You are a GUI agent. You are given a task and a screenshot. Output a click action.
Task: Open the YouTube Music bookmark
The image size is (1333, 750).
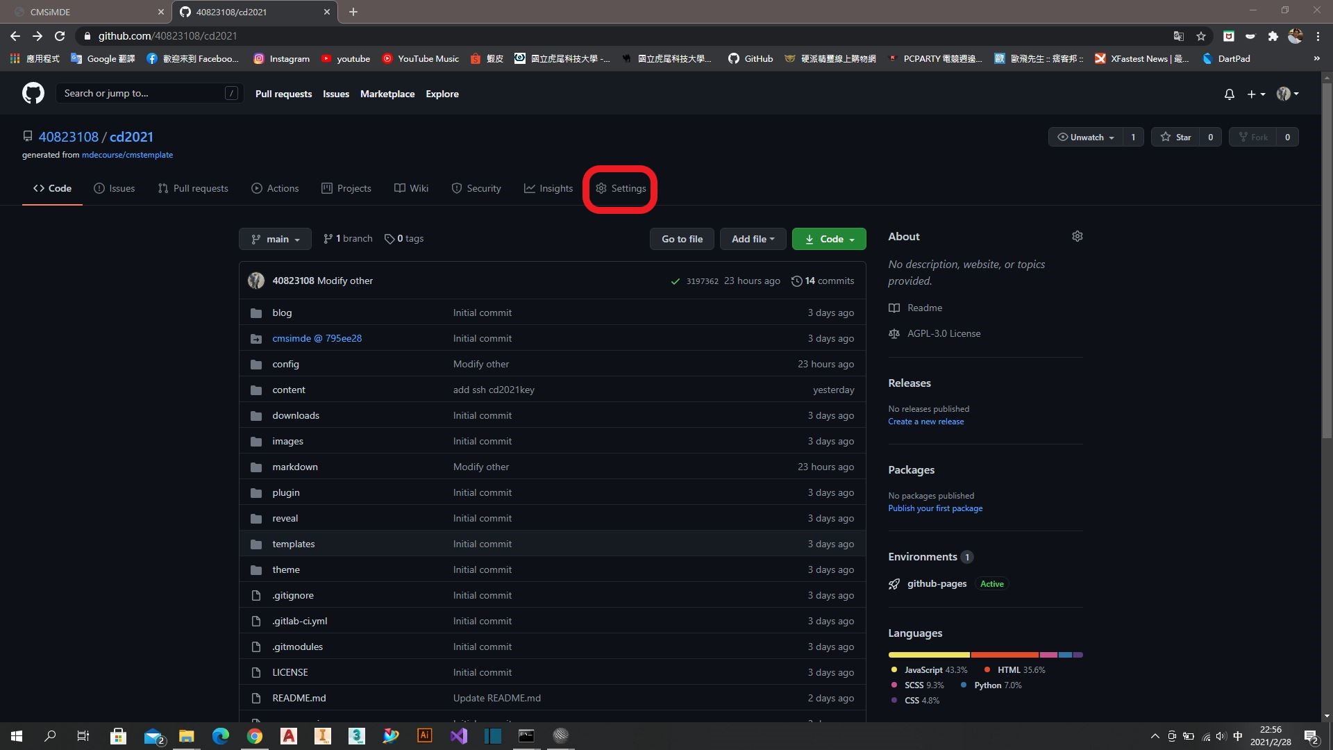[x=420, y=58]
